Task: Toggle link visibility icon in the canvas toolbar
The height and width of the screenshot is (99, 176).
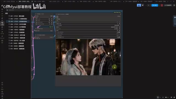Action: [x=174, y=97]
